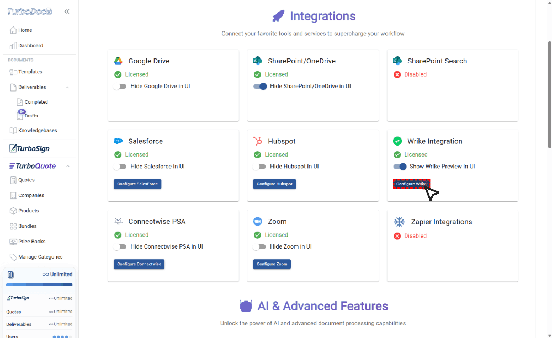Click the SharePoint Search logo icon

click(x=397, y=61)
